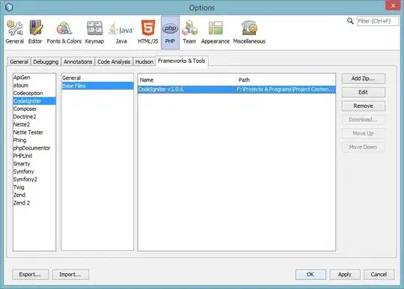Click the Cancel button
This screenshot has height=289, width=404.
[x=379, y=275]
